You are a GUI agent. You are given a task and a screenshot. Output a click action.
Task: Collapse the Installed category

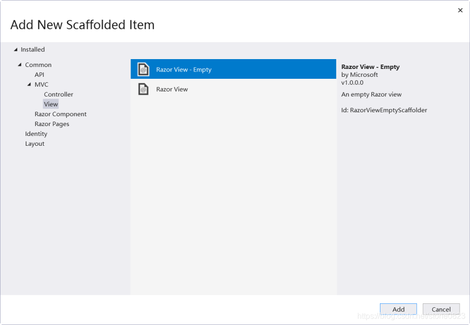coord(16,49)
